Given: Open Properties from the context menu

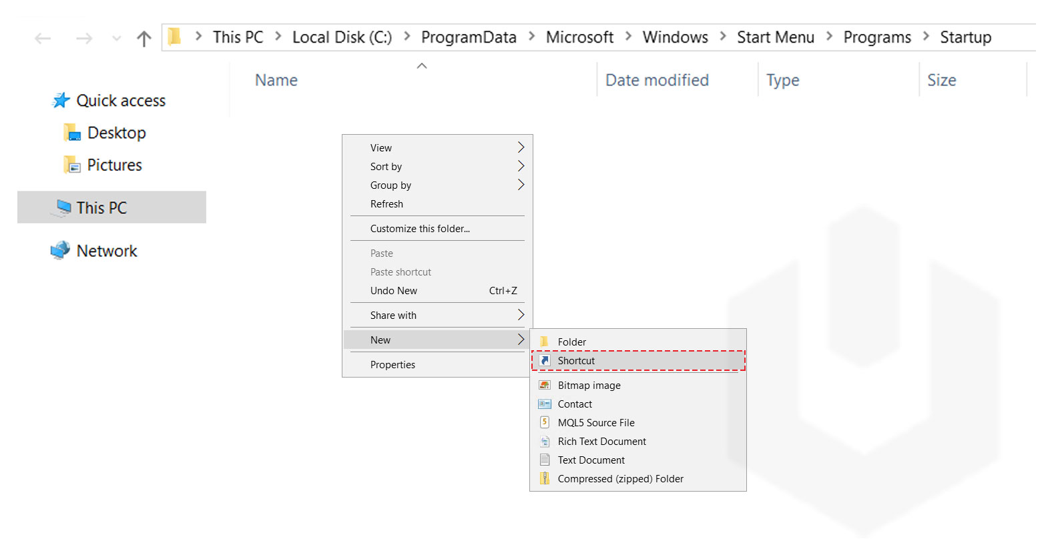Looking at the screenshot, I should point(392,365).
